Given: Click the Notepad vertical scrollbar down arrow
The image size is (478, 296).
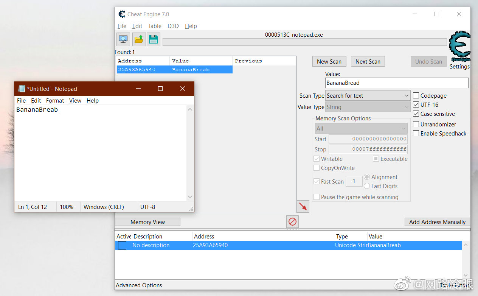Looking at the screenshot, I should click(x=190, y=197).
